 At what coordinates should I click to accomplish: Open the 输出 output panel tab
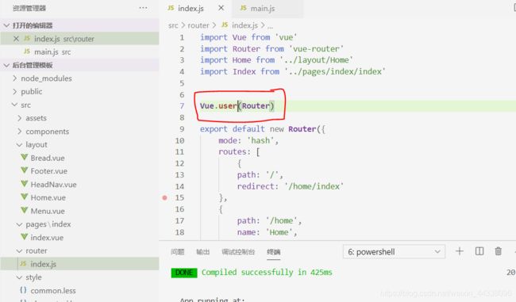coord(202,252)
